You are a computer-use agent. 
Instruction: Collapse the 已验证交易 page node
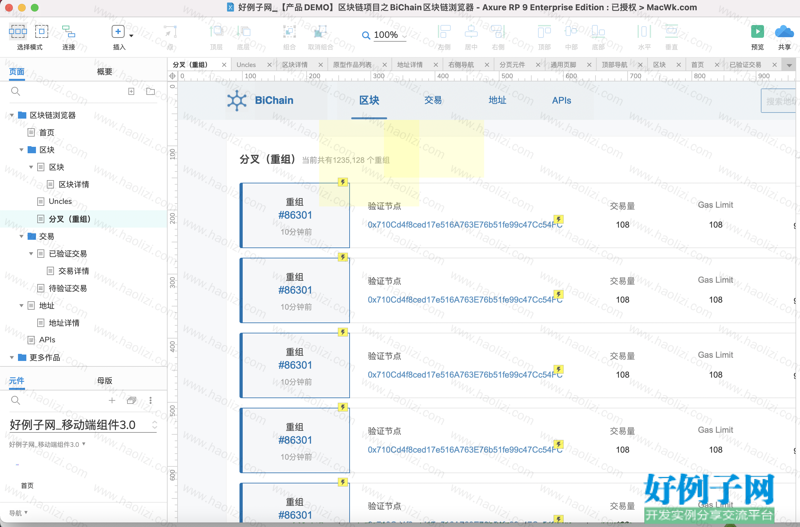(x=31, y=254)
